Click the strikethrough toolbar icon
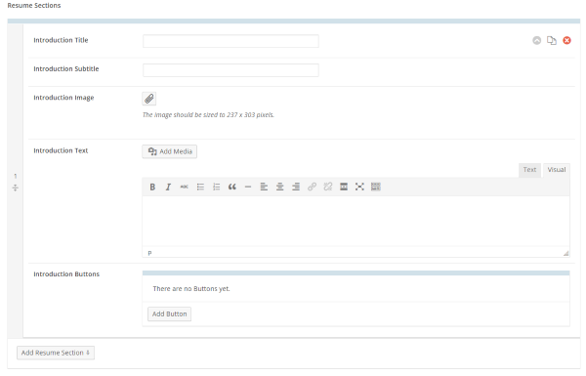The image size is (586, 376). [x=185, y=187]
